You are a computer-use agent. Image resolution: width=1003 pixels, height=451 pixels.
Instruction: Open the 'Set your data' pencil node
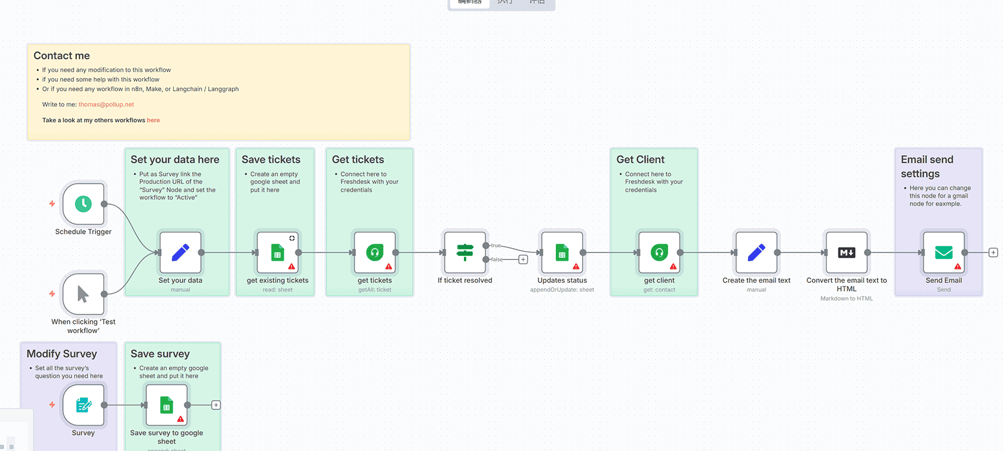tap(180, 252)
